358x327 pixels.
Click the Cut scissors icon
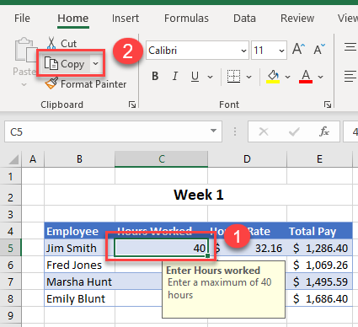tap(51, 43)
